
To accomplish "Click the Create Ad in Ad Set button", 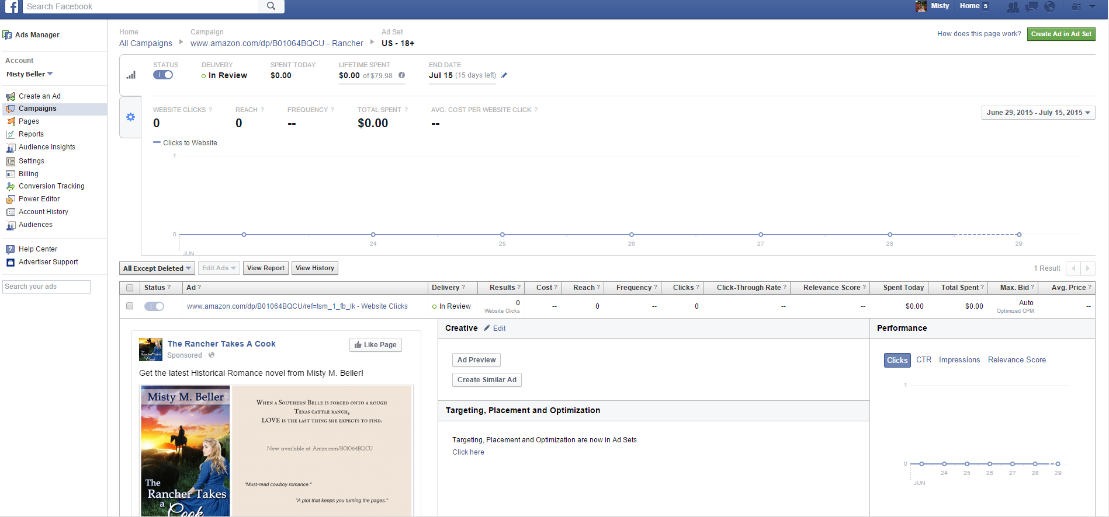I will coord(1061,34).
